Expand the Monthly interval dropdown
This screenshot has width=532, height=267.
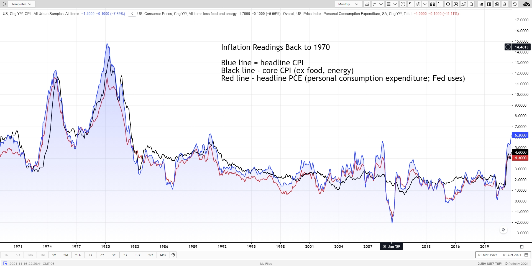[x=348, y=4]
